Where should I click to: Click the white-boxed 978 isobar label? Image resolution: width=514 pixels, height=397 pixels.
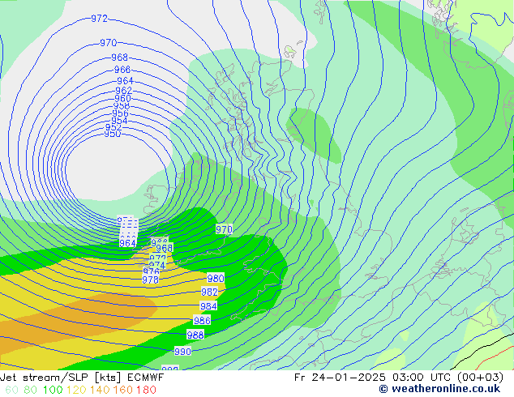[x=151, y=280]
